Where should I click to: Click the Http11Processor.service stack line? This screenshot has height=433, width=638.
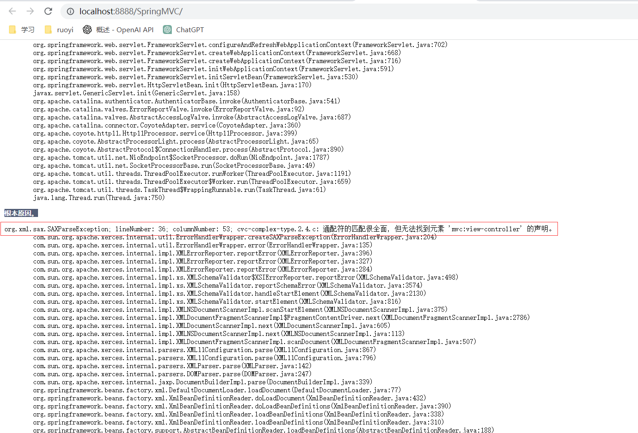point(165,133)
